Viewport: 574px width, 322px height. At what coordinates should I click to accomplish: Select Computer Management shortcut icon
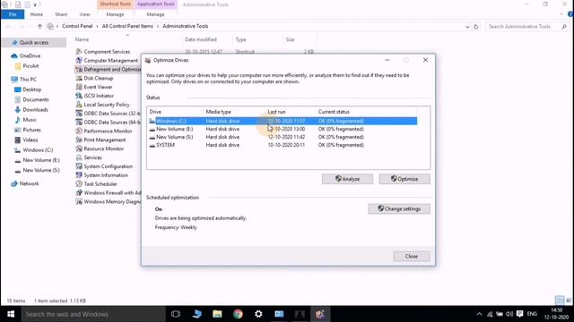[79, 60]
